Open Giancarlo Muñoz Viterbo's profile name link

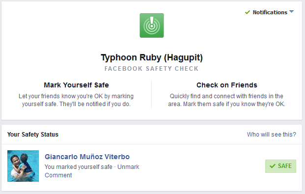click(x=87, y=157)
